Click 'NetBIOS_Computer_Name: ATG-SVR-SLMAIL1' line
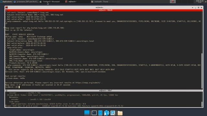The height and width of the screenshot is (116, 207). click(x=29, y=54)
